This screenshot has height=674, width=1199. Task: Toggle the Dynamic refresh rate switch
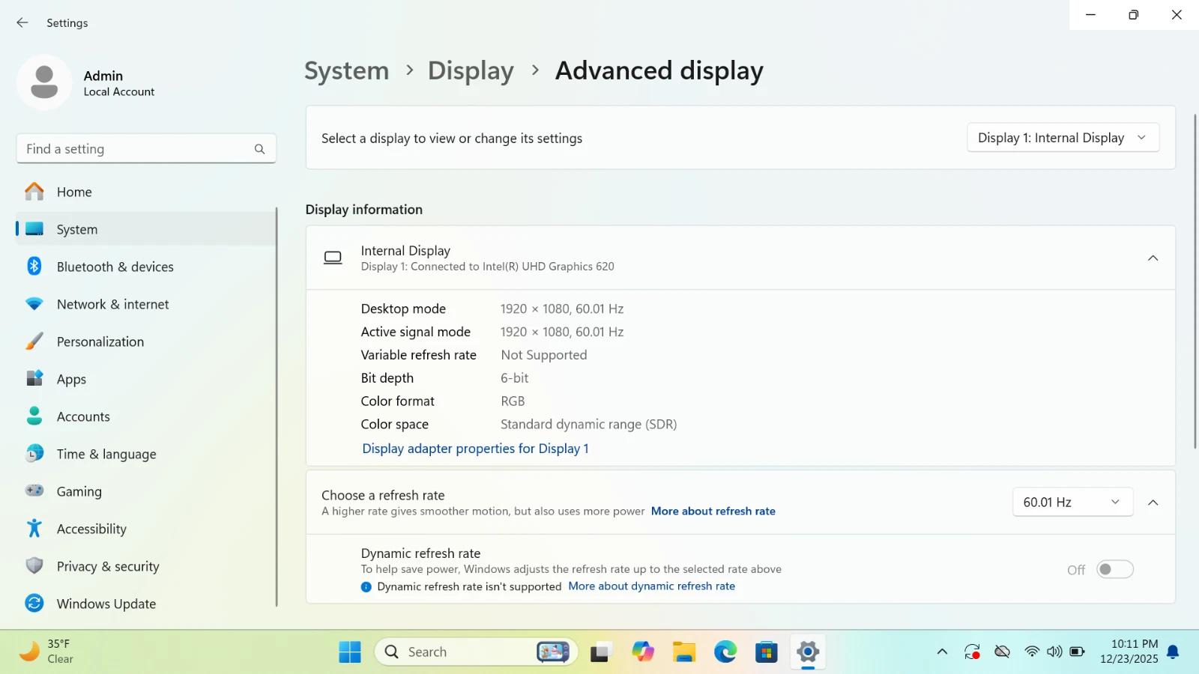(x=1114, y=570)
